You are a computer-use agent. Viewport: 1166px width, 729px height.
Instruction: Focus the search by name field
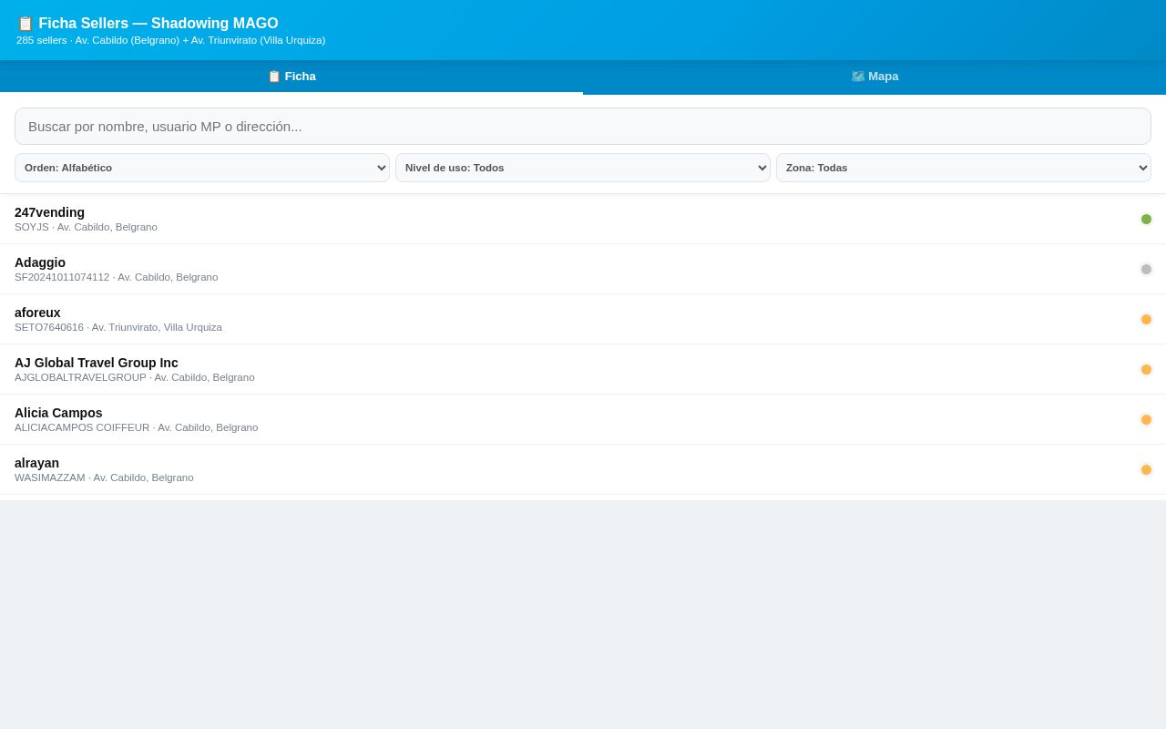(583, 127)
